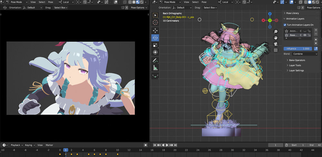Select the Move tool in the toolbar
Screen dimensions: 322x157
point(155,30)
